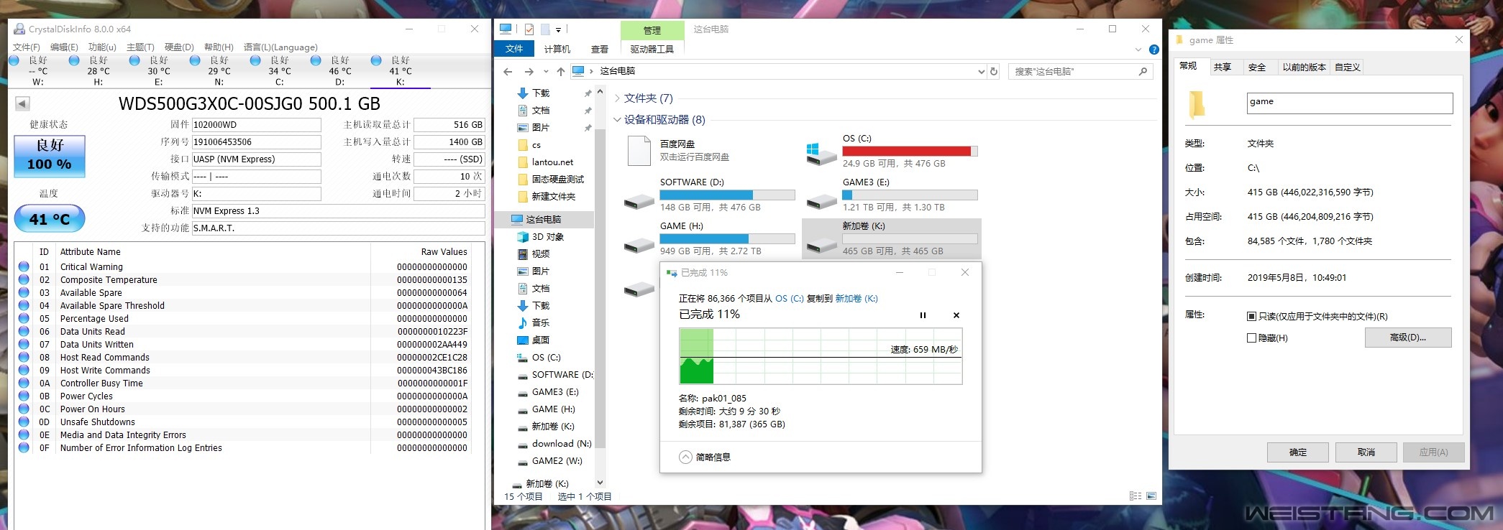The height and width of the screenshot is (530, 1503).
Task: Open the 驱动器工具 ribbon tab
Action: (652, 49)
